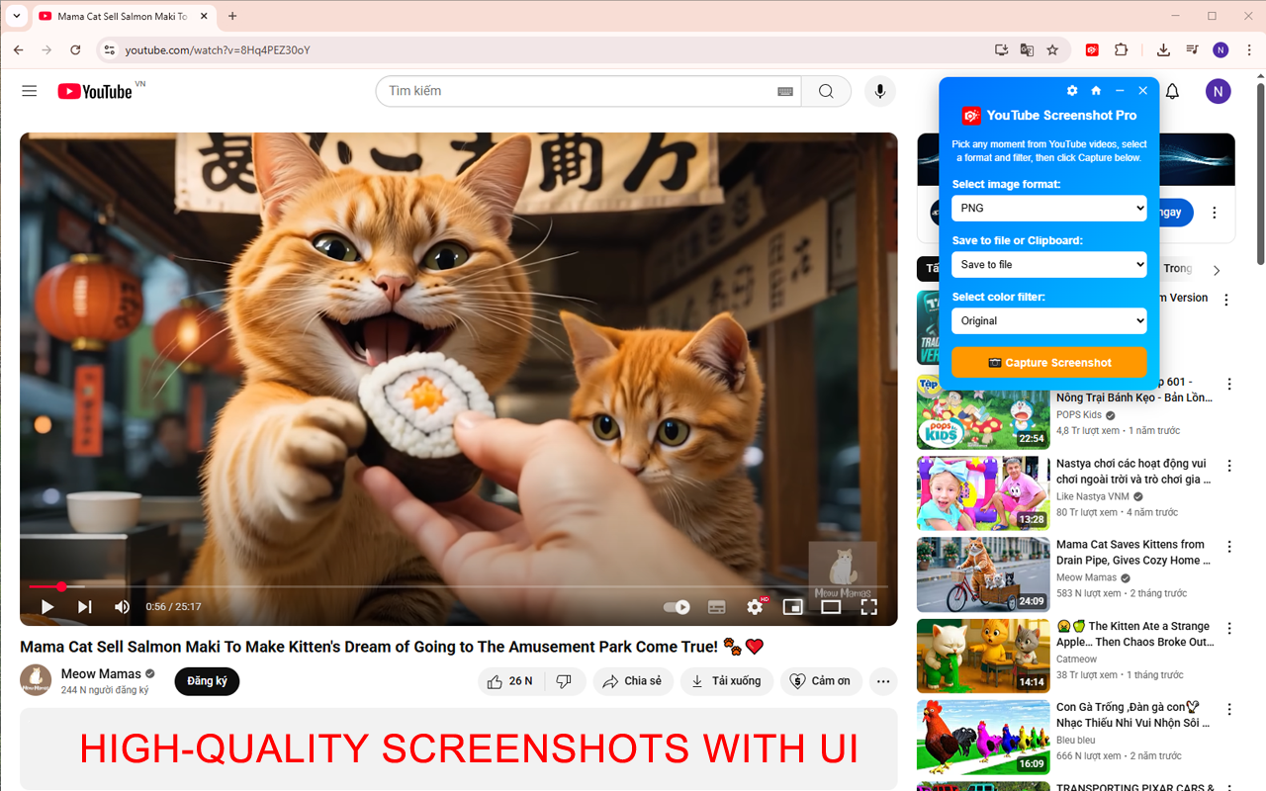
Task: Open Mama Cat Saves Kittens video title
Action: [1133, 552]
